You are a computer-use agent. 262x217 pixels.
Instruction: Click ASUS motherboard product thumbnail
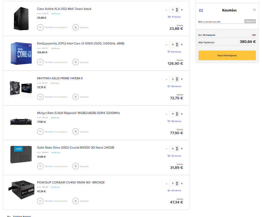pos(21,88)
